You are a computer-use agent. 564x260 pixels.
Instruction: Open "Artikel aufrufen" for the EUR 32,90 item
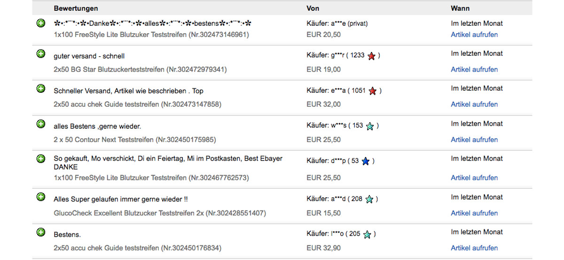point(474,248)
